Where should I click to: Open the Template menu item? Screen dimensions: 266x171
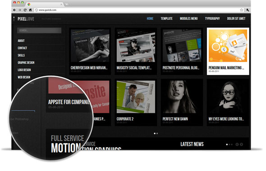click(x=167, y=18)
